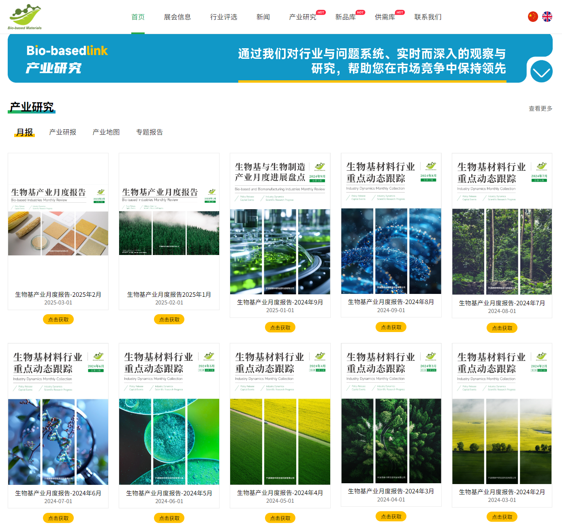Open the 展会信息 menu item
This screenshot has height=525, width=562.
pyautogui.click(x=177, y=17)
